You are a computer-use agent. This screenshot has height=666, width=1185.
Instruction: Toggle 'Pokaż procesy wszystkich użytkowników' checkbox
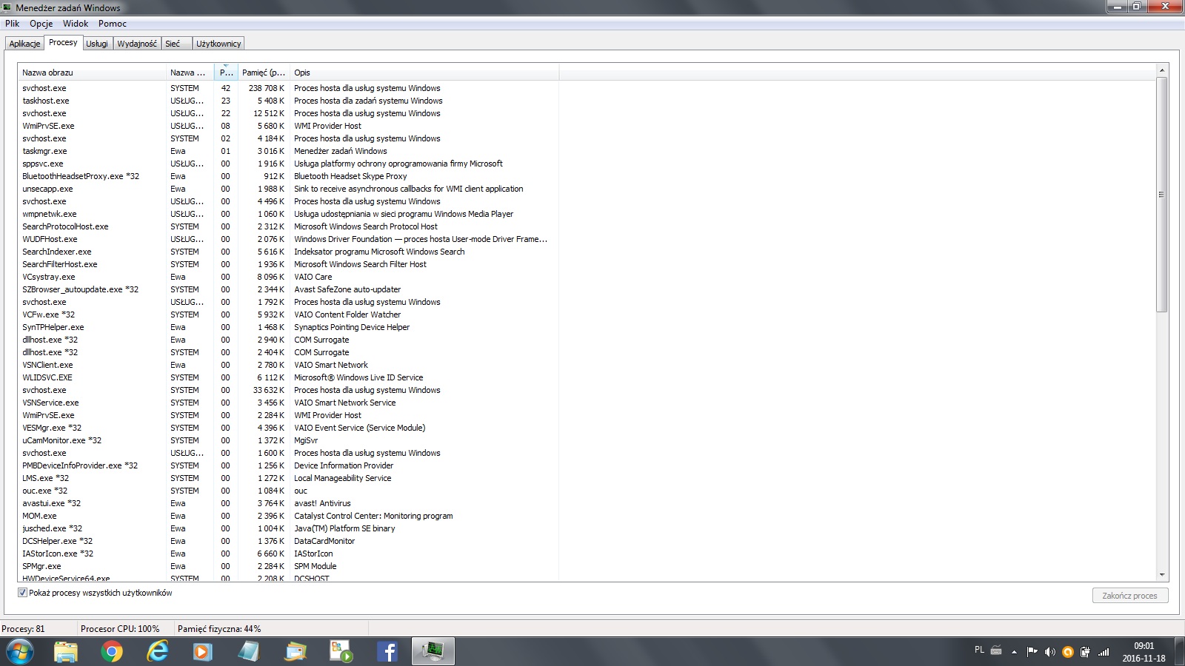(x=22, y=593)
